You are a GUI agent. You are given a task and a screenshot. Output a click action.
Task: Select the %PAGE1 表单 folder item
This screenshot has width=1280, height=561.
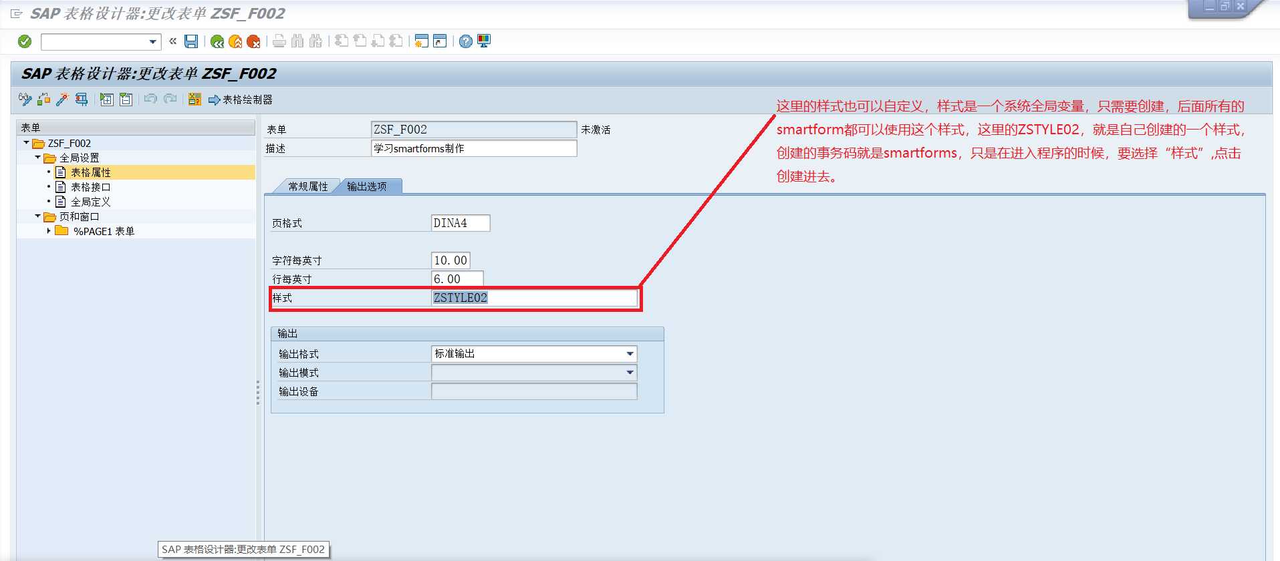(104, 231)
